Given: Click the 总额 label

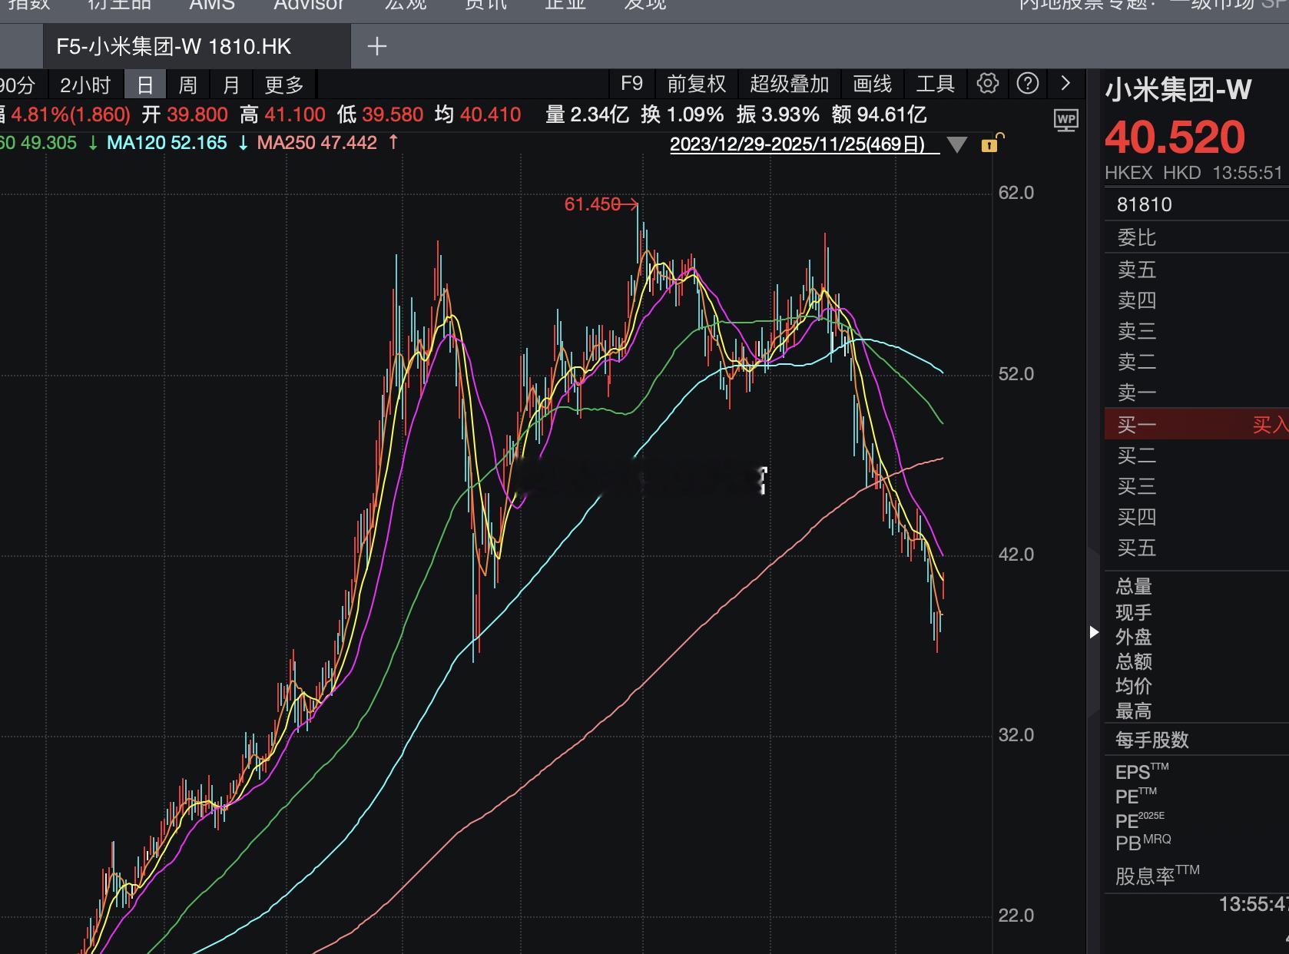Looking at the screenshot, I should (x=1134, y=662).
